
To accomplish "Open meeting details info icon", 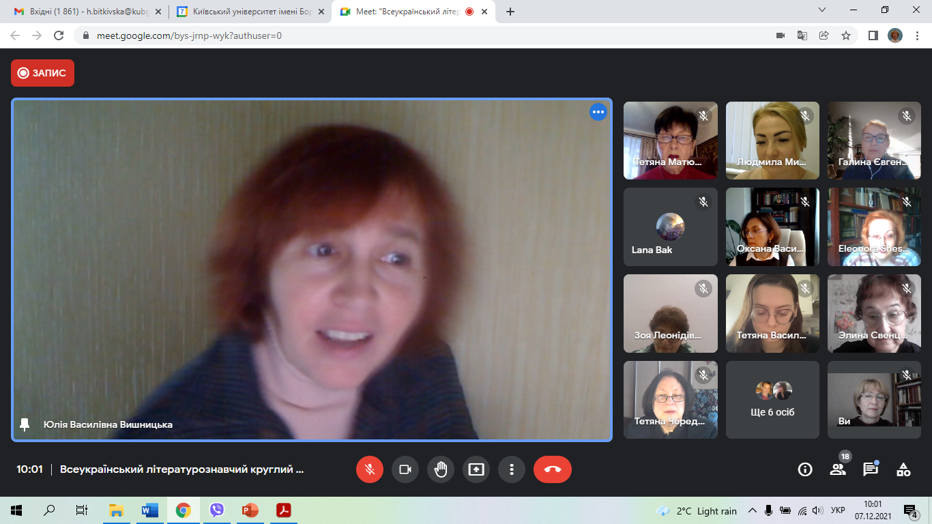I will (805, 469).
